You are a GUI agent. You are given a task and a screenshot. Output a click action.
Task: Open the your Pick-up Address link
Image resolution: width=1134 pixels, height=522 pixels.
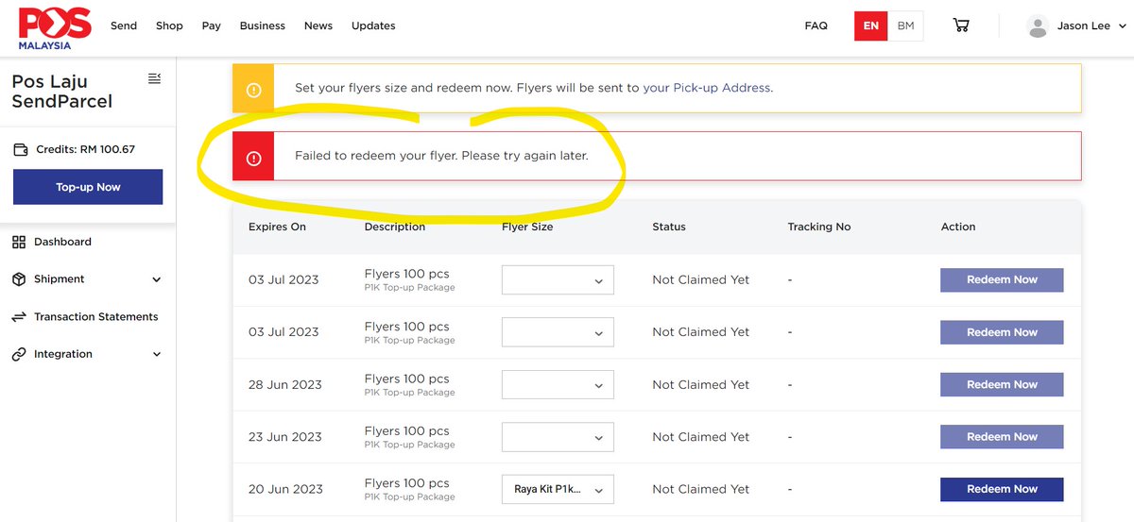pyautogui.click(x=706, y=88)
